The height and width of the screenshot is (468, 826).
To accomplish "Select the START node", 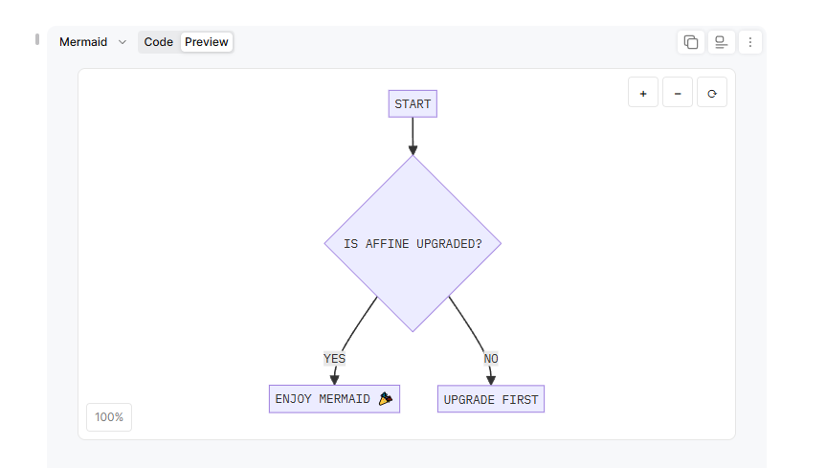I will point(413,104).
